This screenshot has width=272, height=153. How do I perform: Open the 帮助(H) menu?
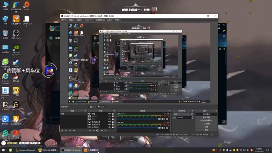pyautogui.click(x=117, y=20)
